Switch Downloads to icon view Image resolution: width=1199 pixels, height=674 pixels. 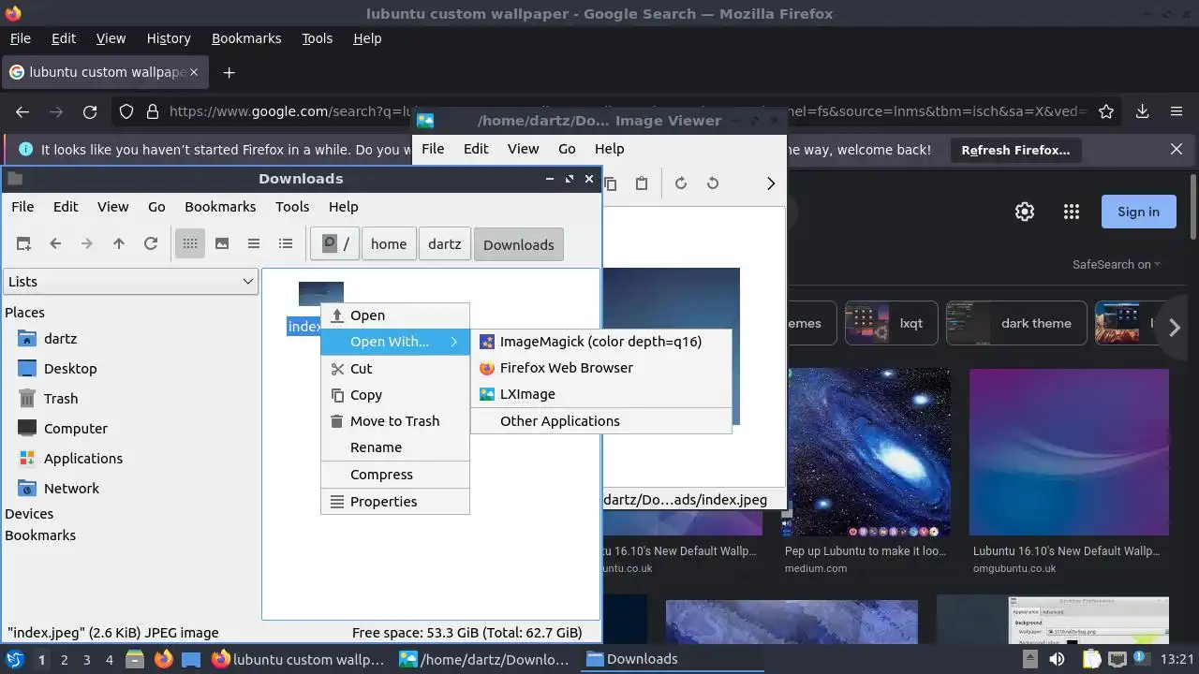coord(190,243)
